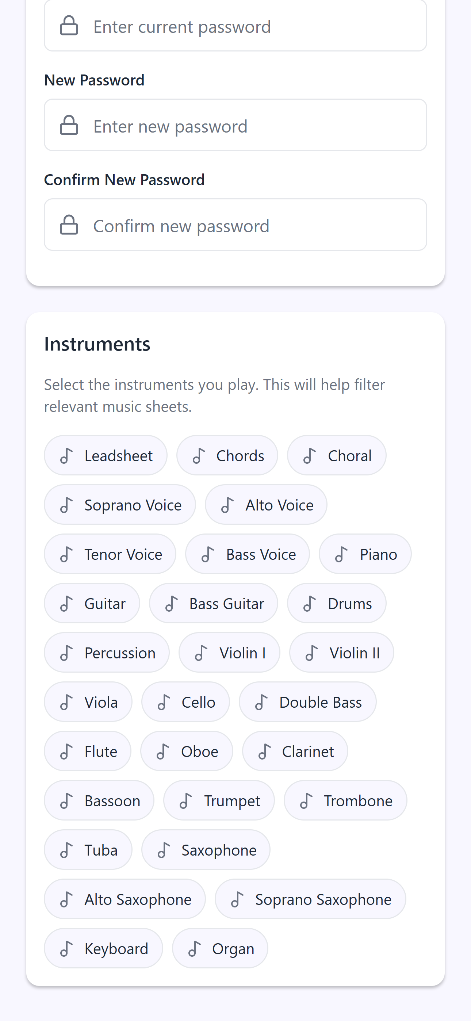Toggle the Guitar instrument chip
This screenshot has width=471, height=1021.
(92, 603)
